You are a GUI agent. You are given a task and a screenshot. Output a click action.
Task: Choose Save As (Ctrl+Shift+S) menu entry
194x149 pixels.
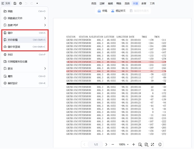(x=25, y=40)
